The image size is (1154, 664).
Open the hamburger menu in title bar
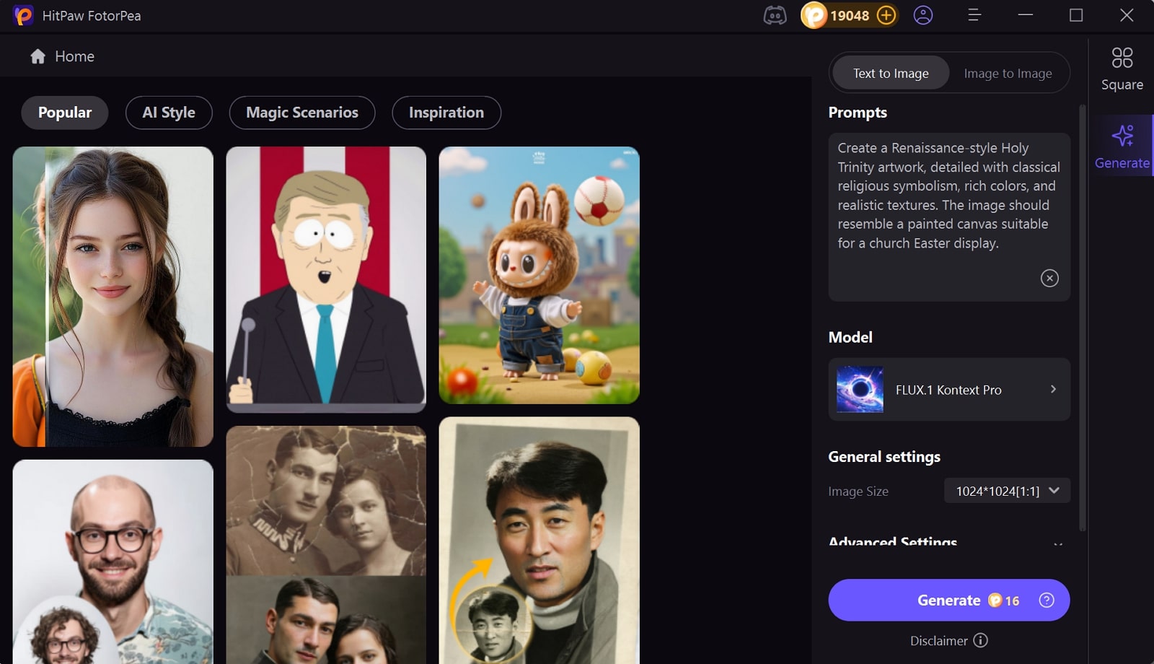974,15
